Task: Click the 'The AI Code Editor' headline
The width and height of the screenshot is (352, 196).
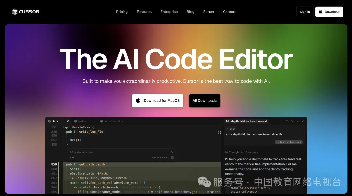Action: [x=176, y=59]
